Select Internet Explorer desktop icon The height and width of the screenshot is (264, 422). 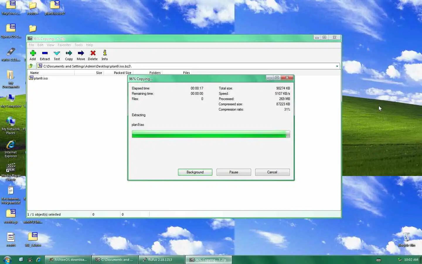11,149
